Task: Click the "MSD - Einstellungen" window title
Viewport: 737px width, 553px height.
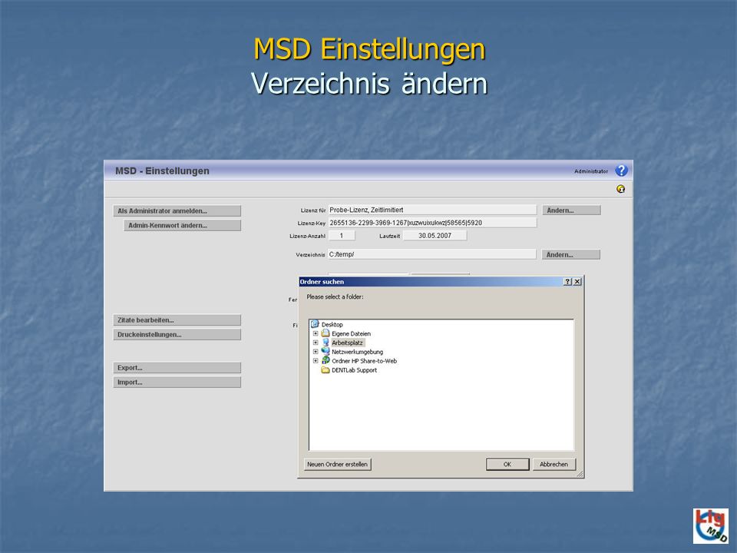Action: tap(162, 171)
